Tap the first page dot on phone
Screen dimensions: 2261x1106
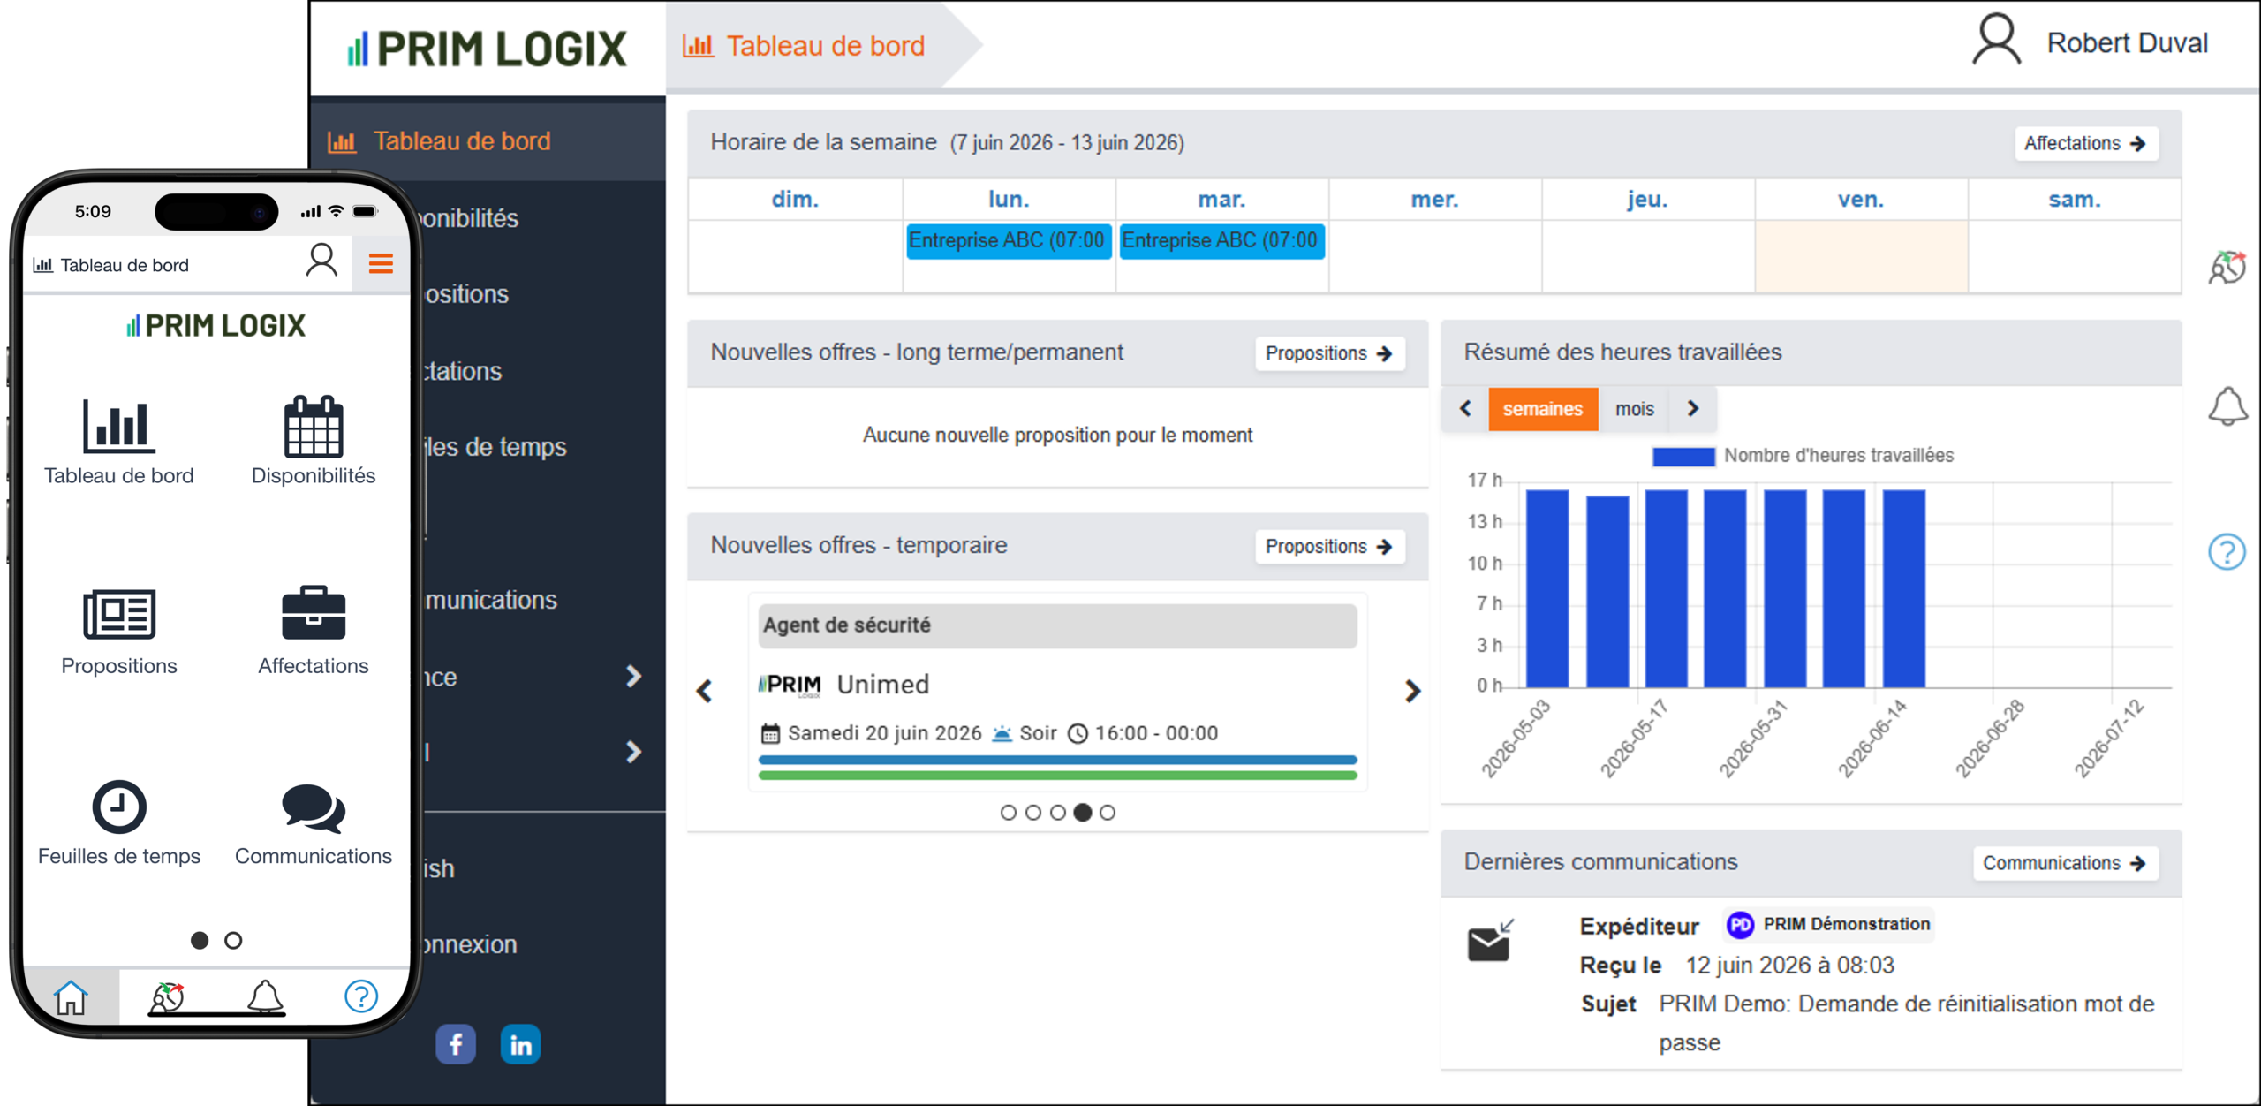click(200, 940)
